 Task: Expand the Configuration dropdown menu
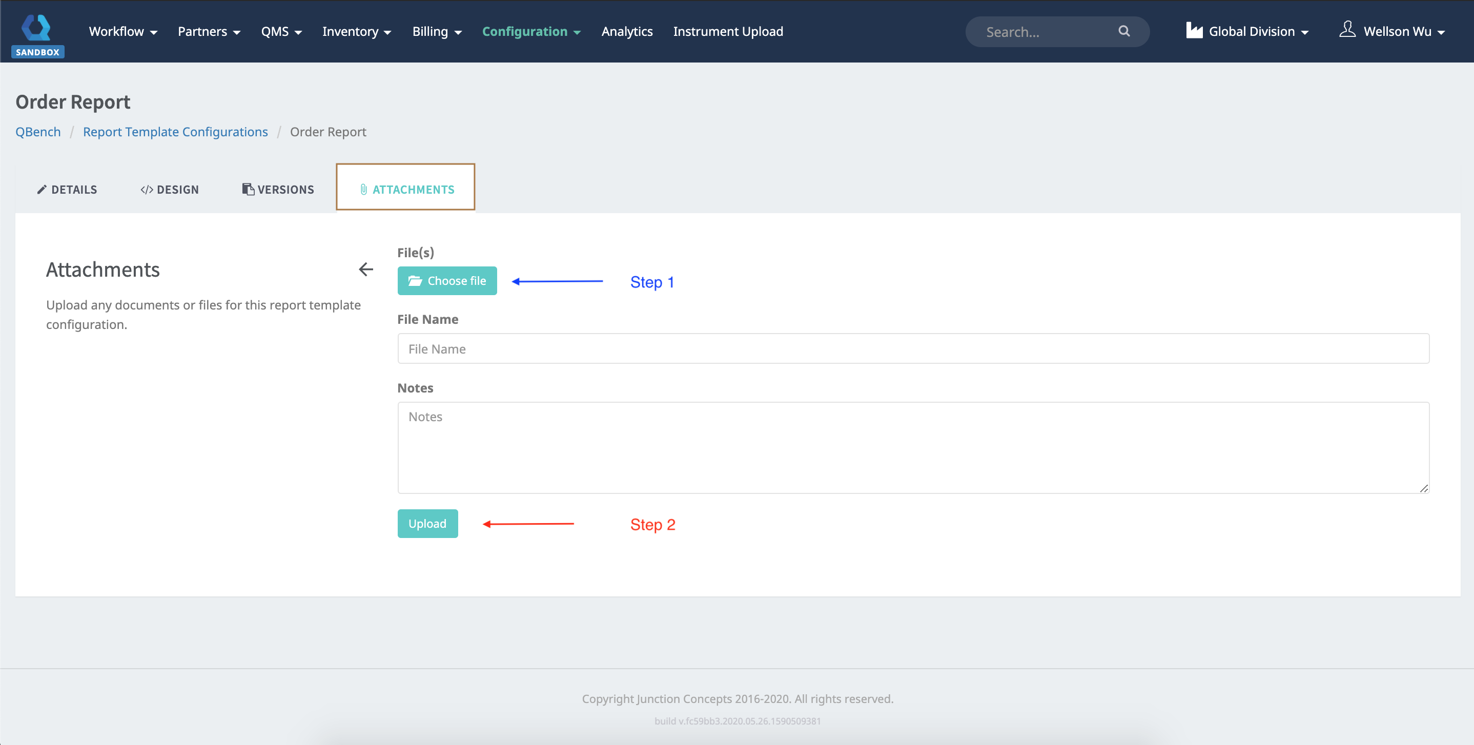(x=531, y=31)
